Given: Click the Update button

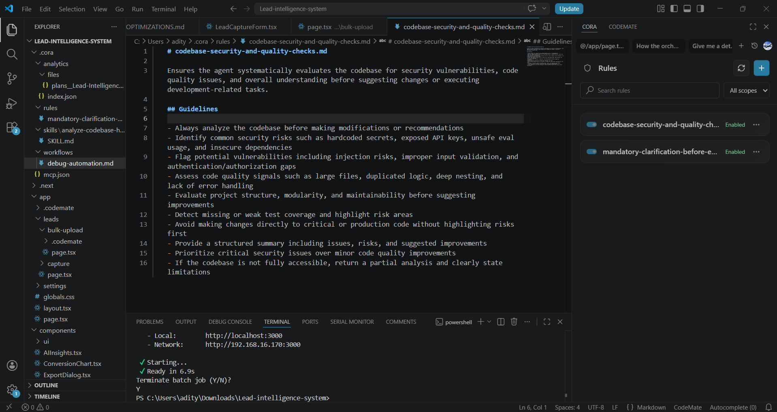Looking at the screenshot, I should coord(569,8).
